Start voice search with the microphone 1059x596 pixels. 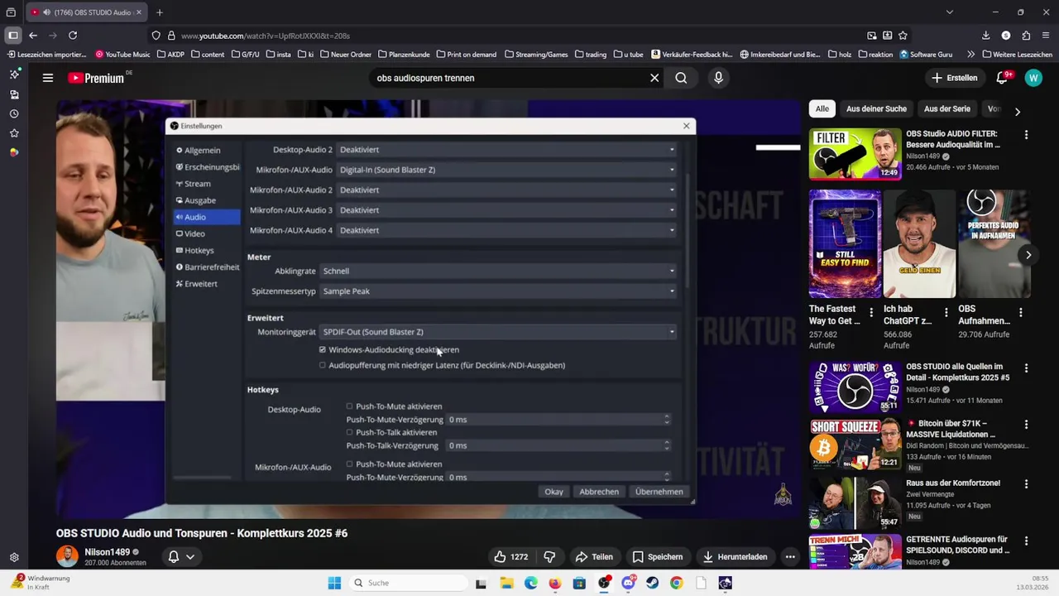point(718,78)
